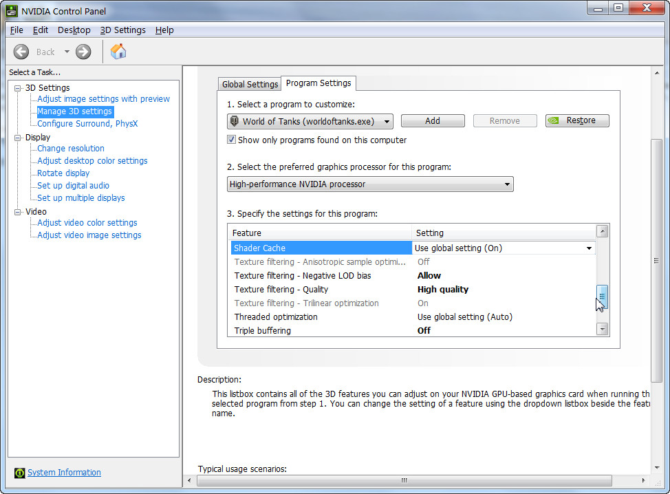Click the main pane scroll-down arrow
The image size is (670, 494).
click(x=657, y=467)
